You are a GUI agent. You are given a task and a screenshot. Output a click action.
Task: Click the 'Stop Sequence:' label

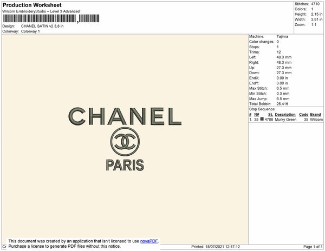pyautogui.click(x=262, y=109)
